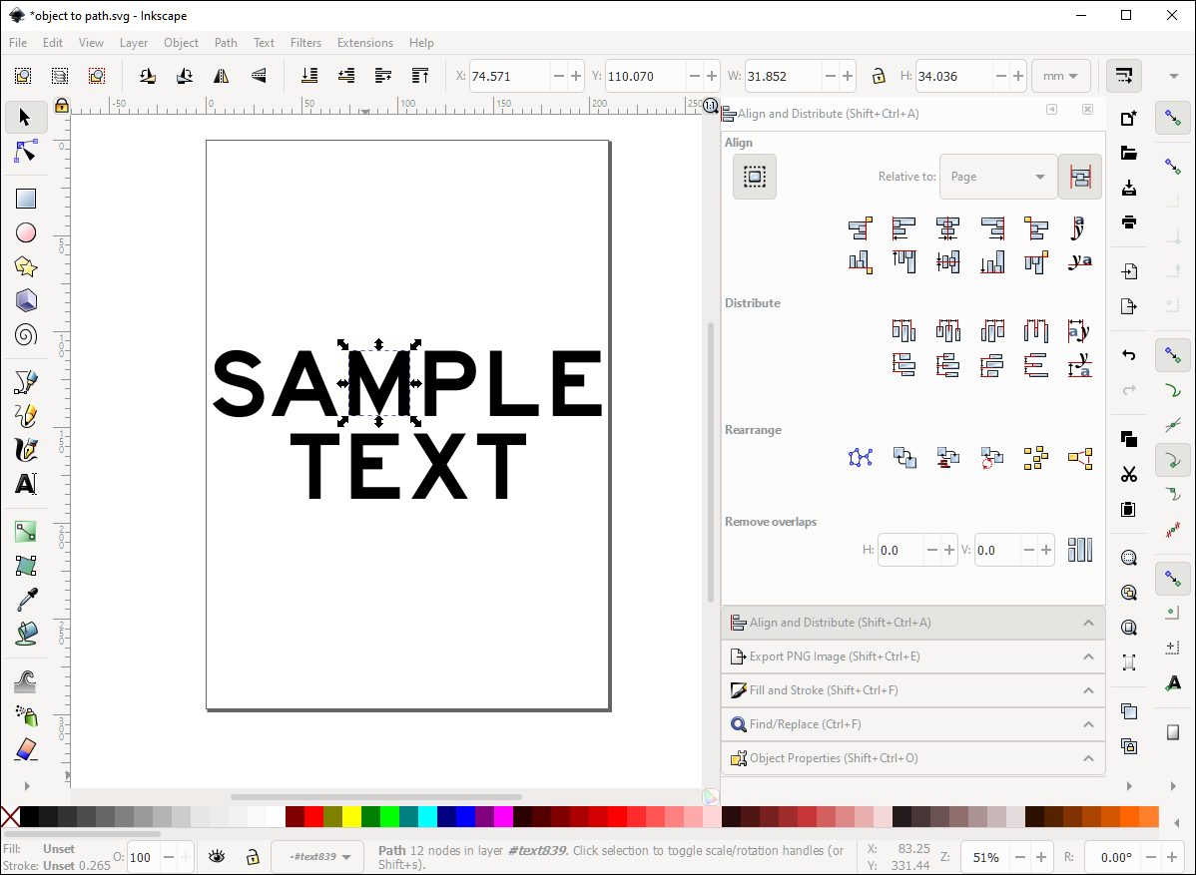
Task: Select the Star polygon tool
Action: [x=26, y=266]
